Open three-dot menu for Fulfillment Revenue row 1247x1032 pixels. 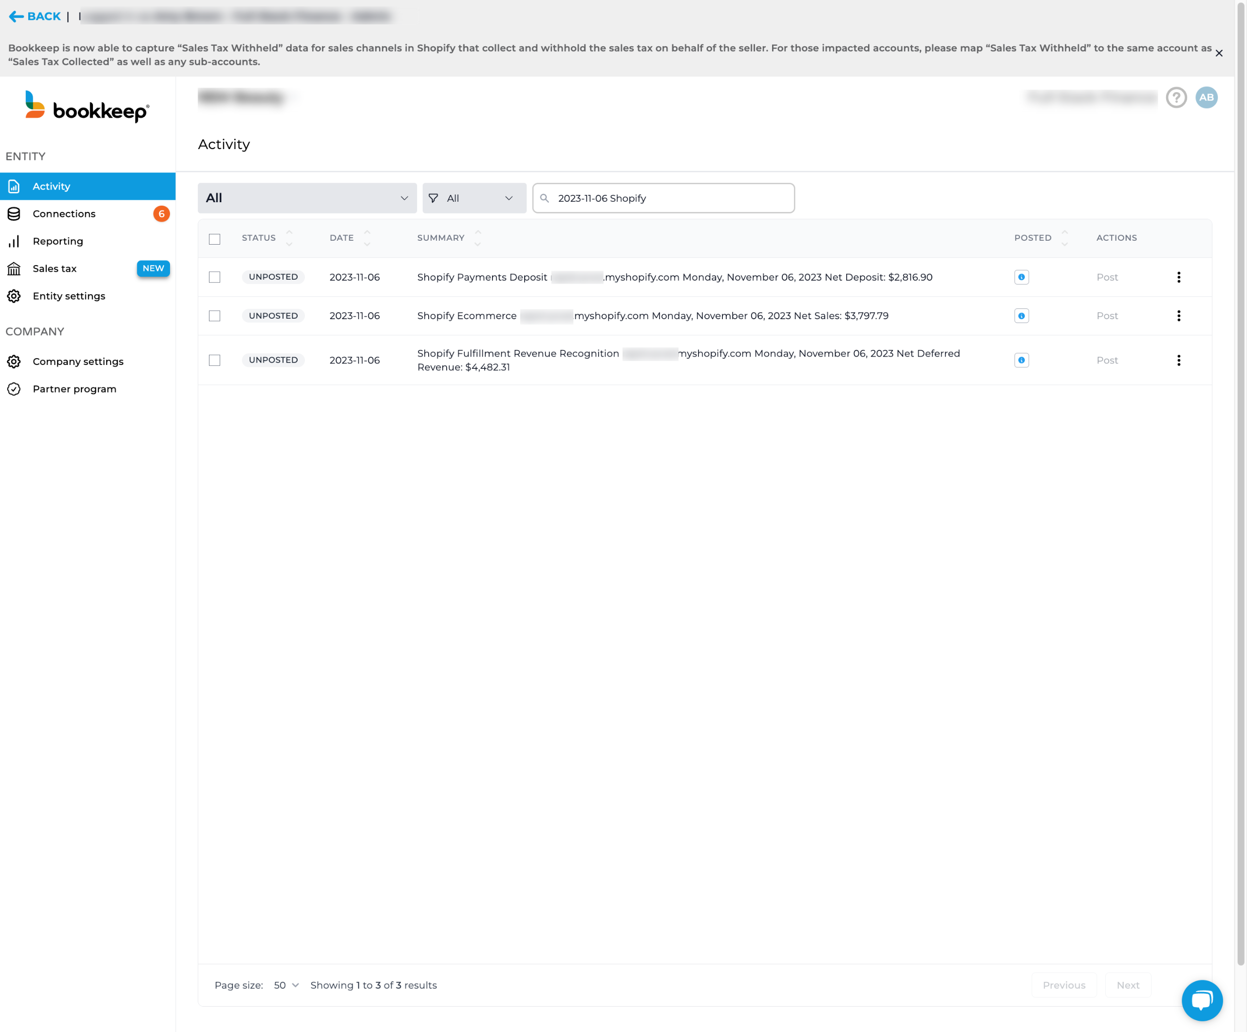click(1178, 360)
